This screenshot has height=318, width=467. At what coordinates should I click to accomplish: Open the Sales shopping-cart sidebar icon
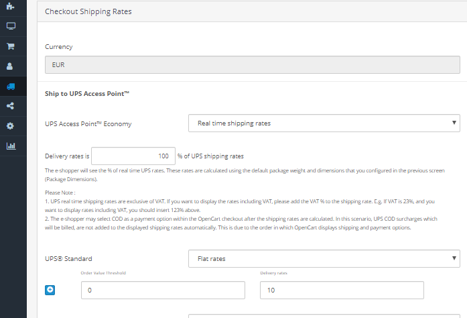[x=11, y=46]
